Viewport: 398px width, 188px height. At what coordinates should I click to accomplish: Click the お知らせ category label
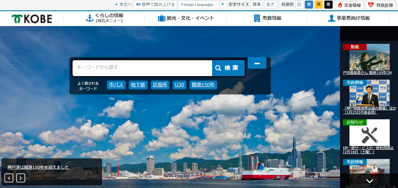pos(355,122)
